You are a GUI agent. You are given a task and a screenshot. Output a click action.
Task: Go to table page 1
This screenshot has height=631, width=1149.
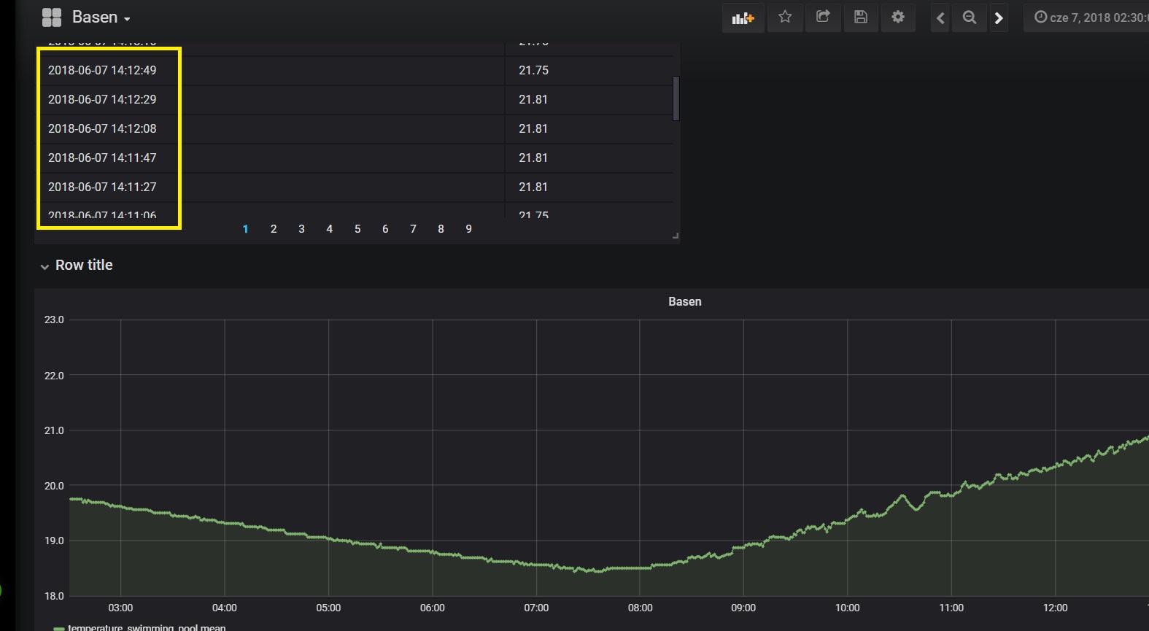tap(246, 229)
